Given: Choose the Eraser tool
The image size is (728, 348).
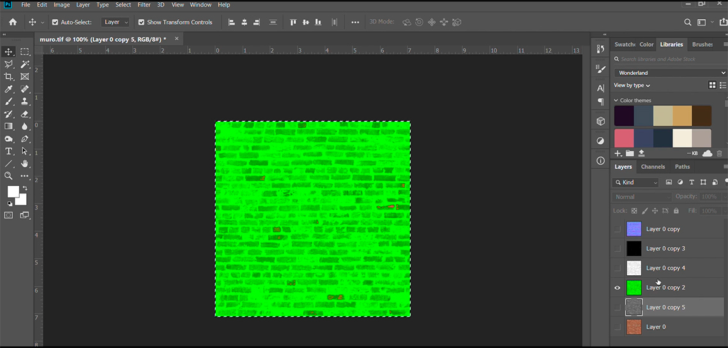Looking at the screenshot, I should [25, 114].
